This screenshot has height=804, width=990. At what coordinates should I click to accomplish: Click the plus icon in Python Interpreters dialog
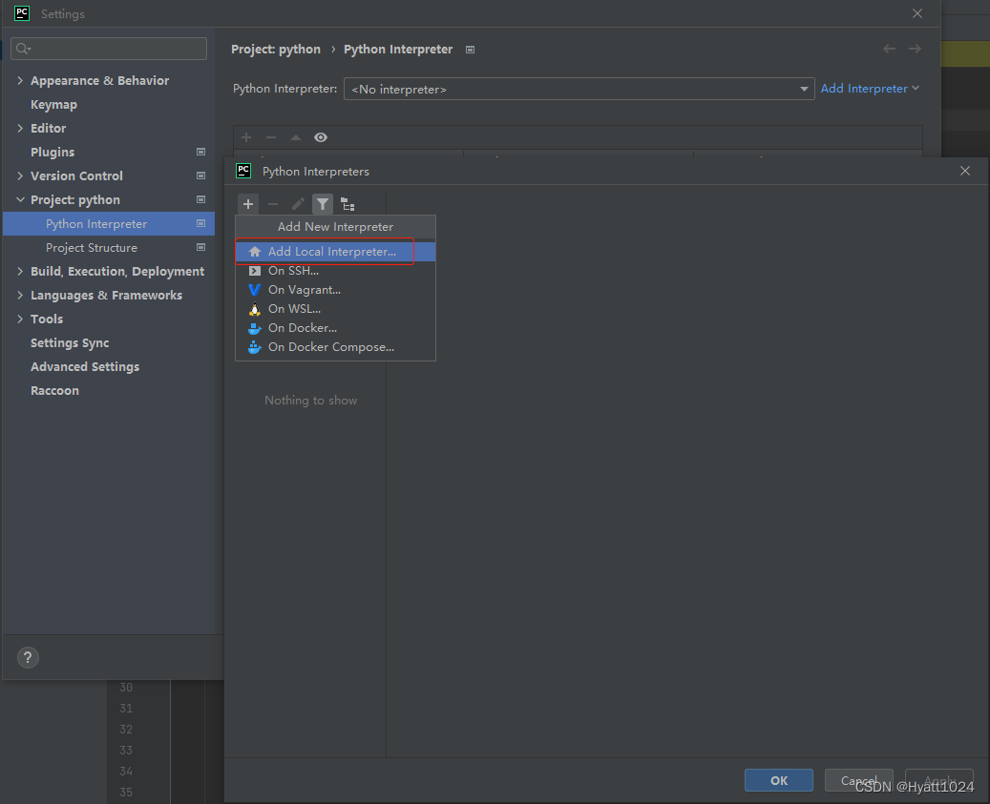tap(248, 204)
